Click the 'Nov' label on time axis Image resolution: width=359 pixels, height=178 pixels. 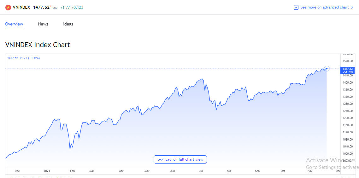pyautogui.click(x=310, y=171)
